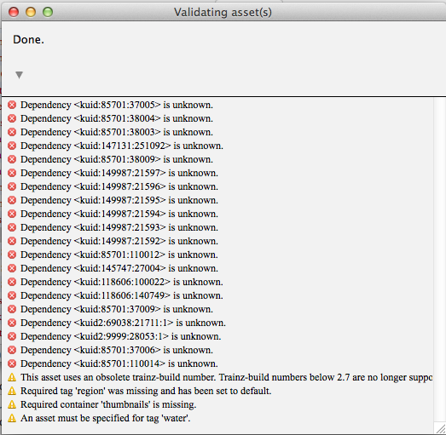The width and height of the screenshot is (446, 435).
Task: Click the green zoom window button
Action: click(x=48, y=12)
